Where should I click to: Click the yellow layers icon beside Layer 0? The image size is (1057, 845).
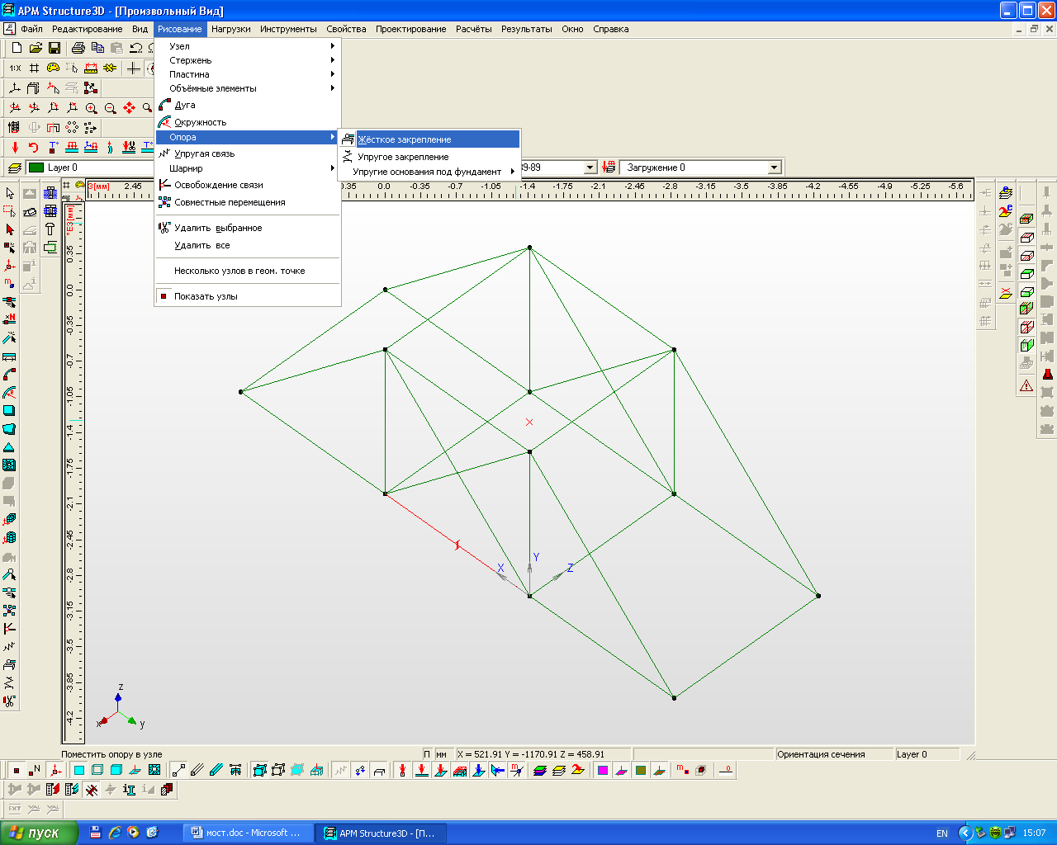click(15, 168)
